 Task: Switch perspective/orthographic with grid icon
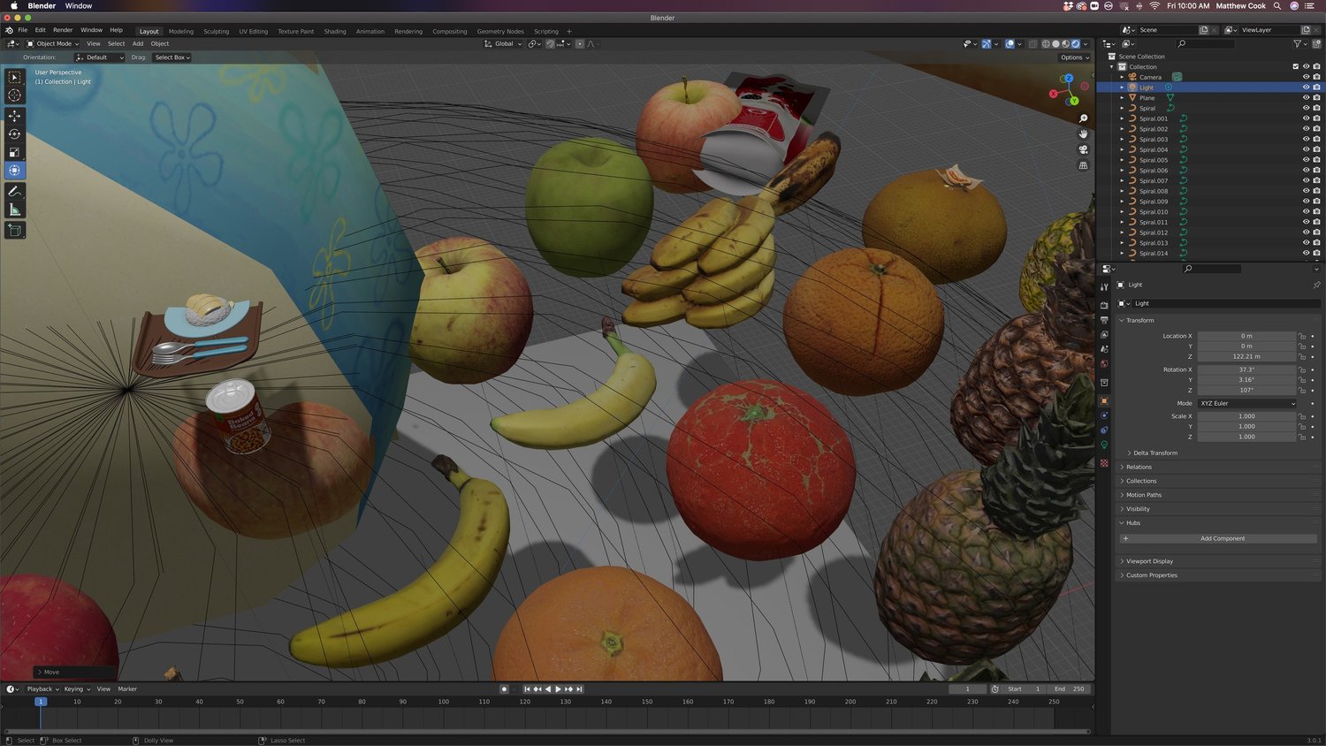[x=1083, y=165]
